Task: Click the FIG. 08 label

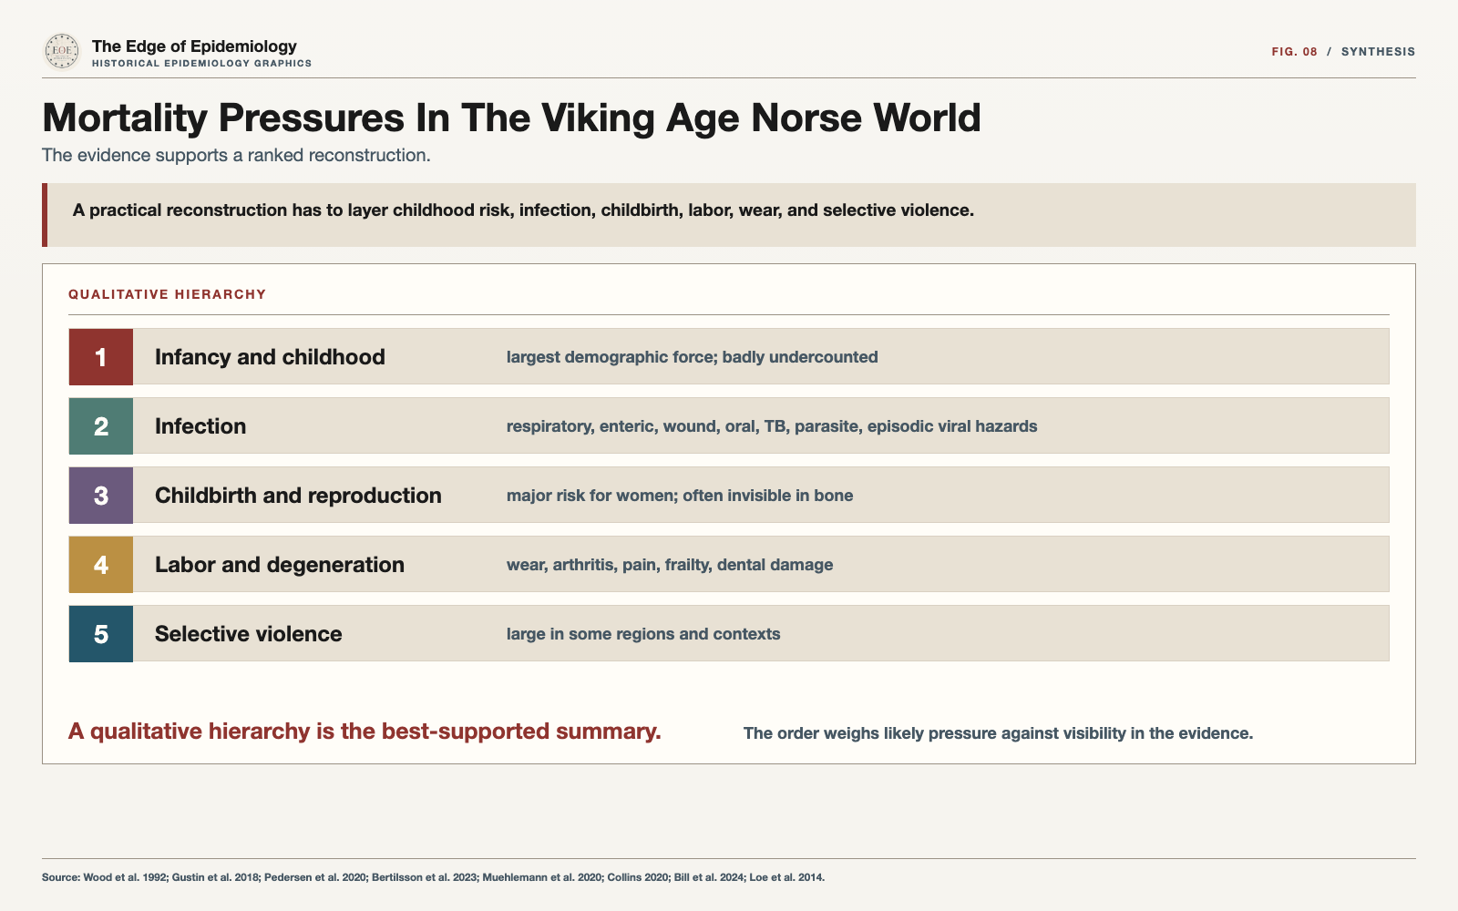Action: [1295, 52]
